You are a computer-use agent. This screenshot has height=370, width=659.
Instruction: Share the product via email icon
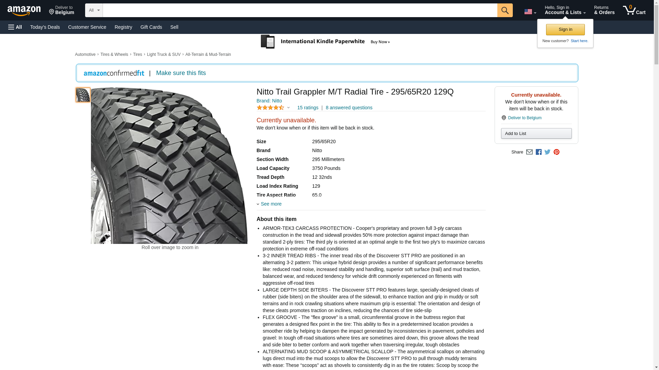coord(529,152)
